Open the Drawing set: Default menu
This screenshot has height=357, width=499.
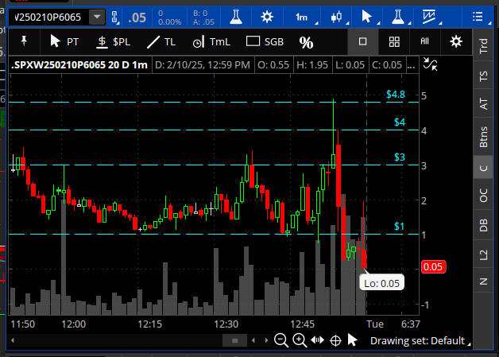point(420,340)
